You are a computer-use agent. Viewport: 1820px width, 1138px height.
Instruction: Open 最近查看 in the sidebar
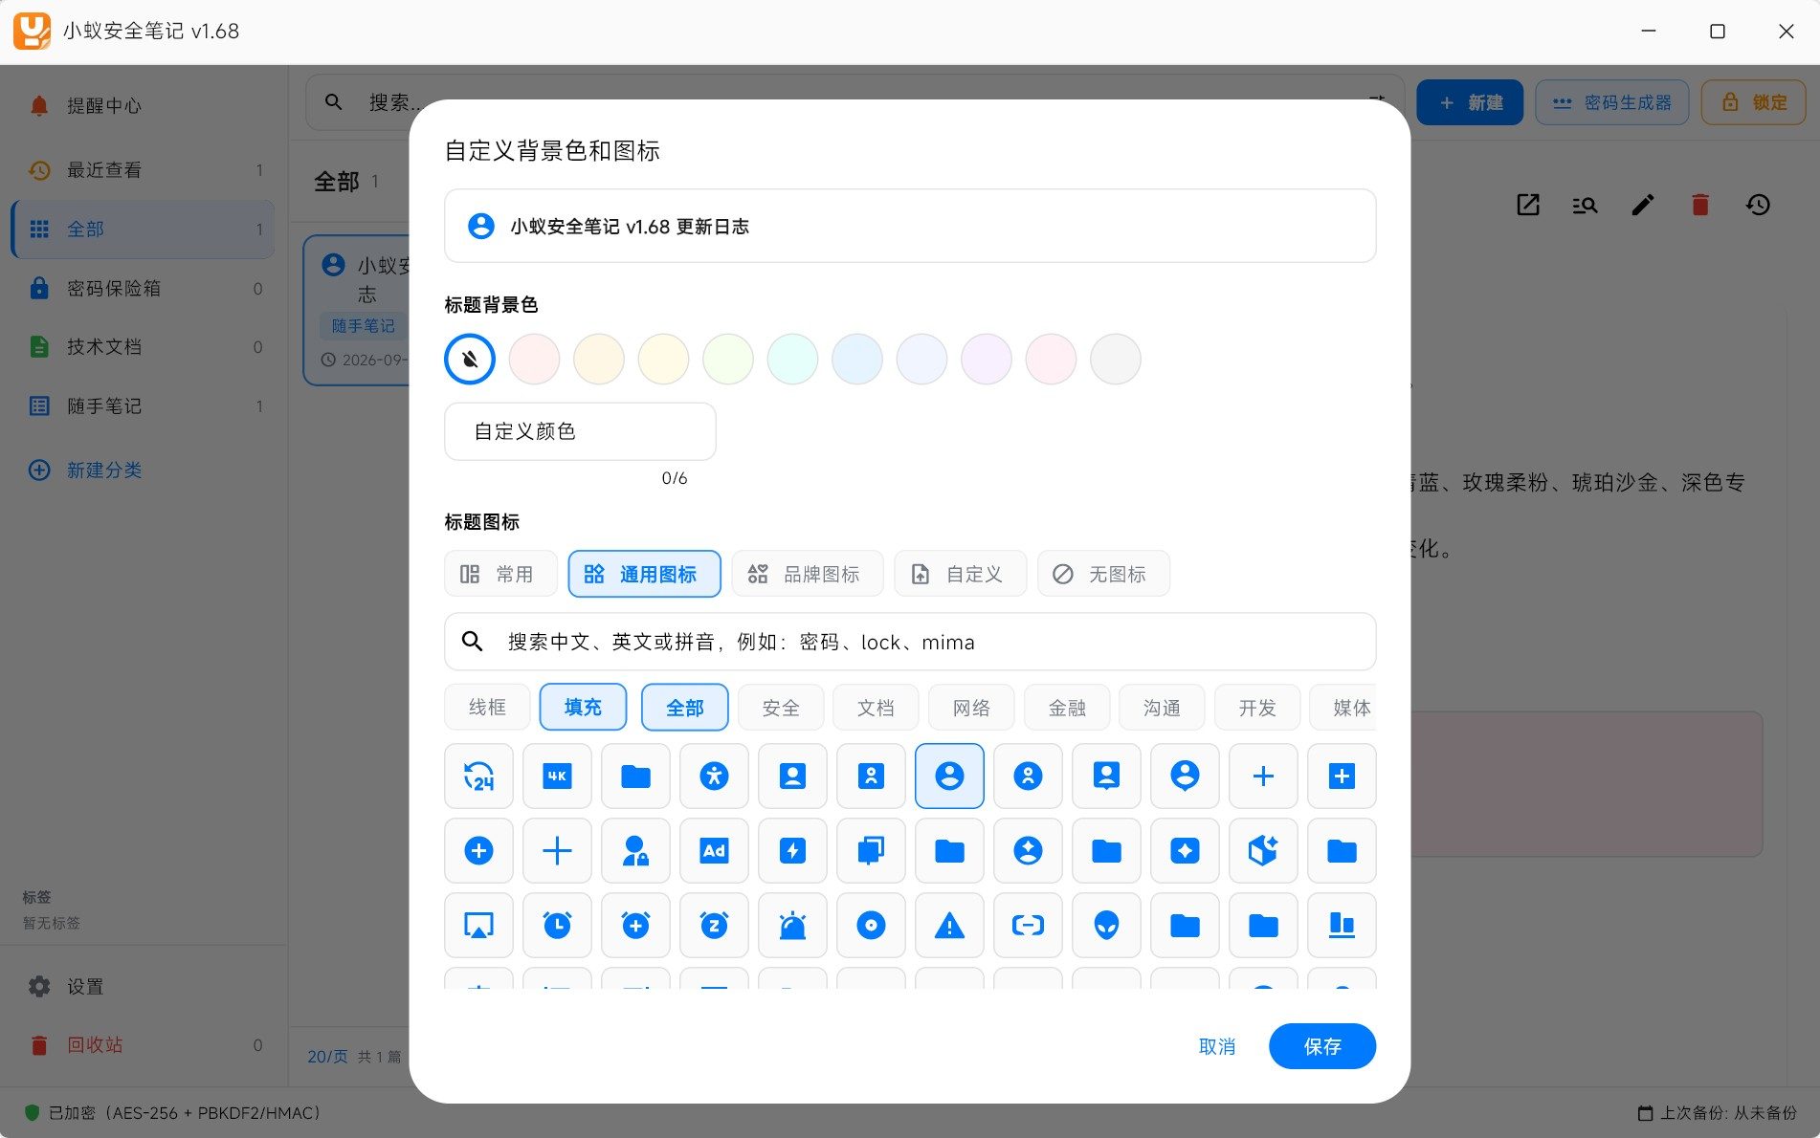click(x=144, y=169)
